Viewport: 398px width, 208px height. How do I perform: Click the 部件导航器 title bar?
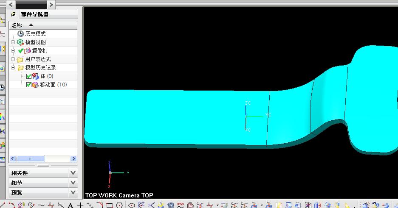(x=48, y=14)
